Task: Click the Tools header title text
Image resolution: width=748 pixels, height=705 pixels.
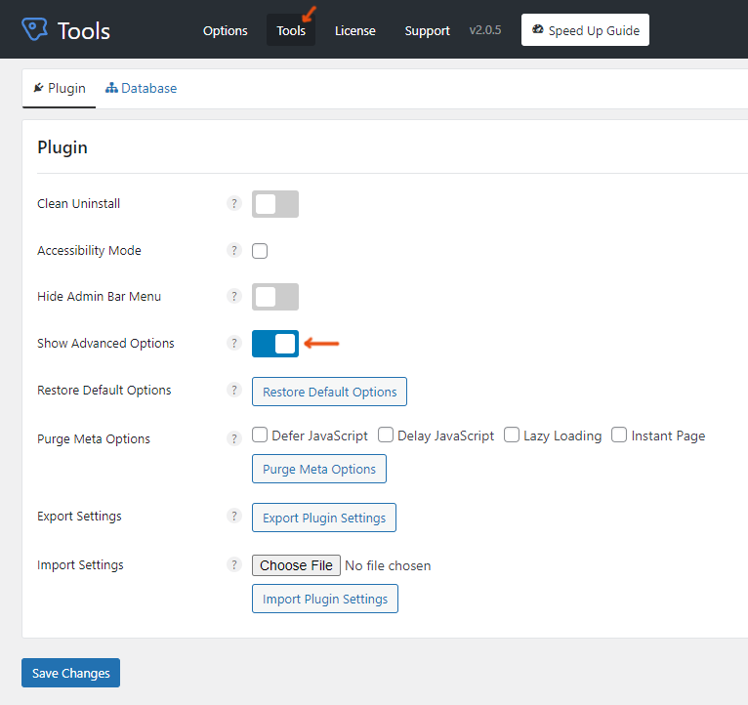Action: 84,31
